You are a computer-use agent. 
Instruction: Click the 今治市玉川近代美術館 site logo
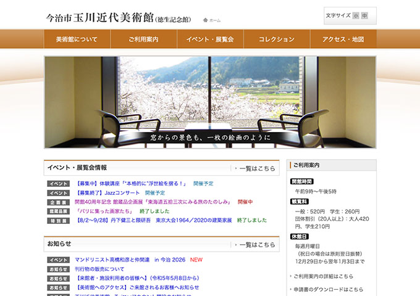119,18
